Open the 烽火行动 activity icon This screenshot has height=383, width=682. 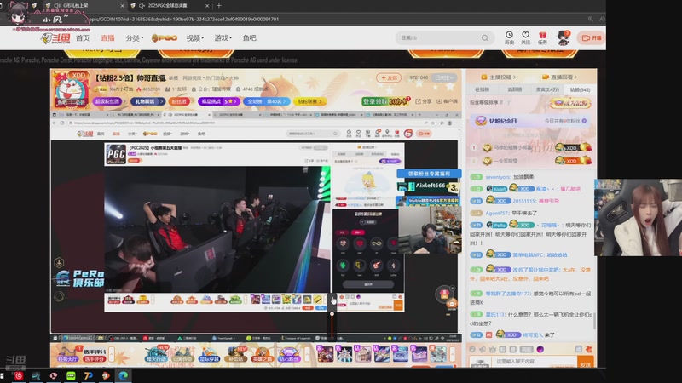tap(156, 354)
